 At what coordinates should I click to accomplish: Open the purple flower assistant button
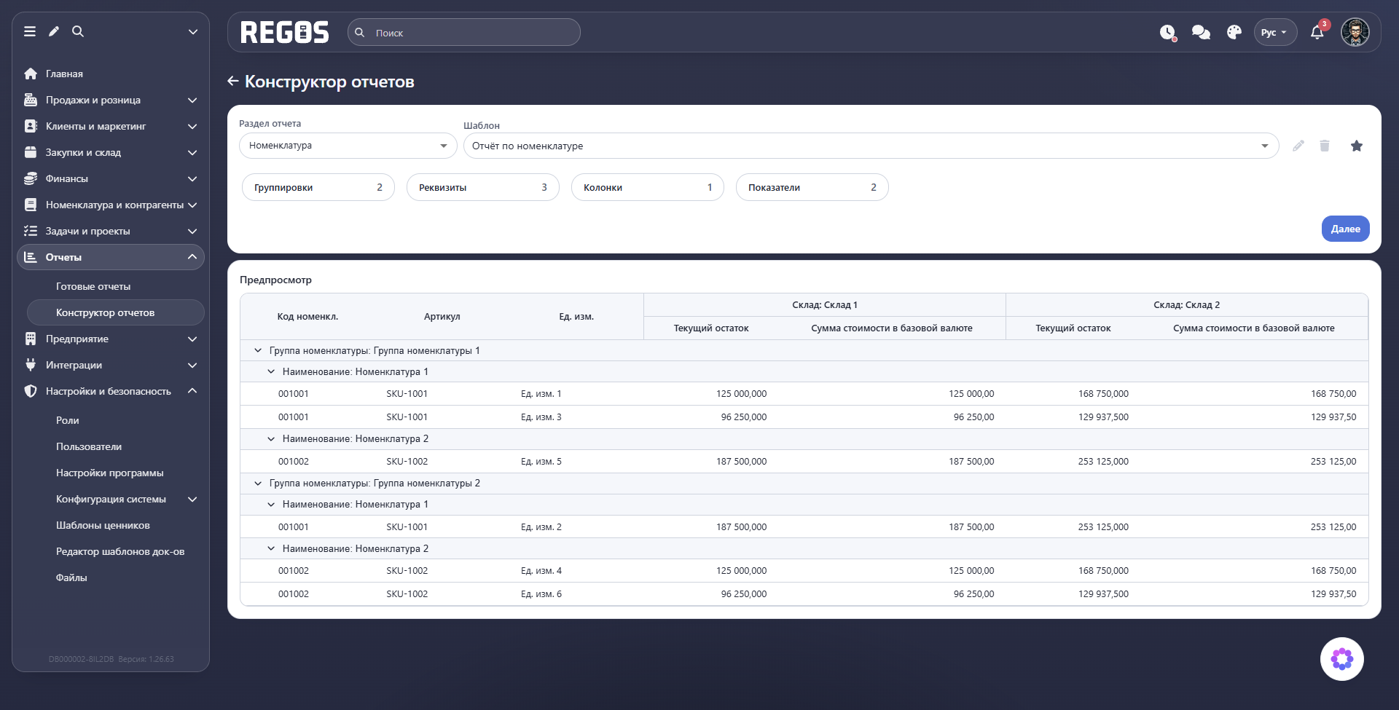click(x=1342, y=659)
